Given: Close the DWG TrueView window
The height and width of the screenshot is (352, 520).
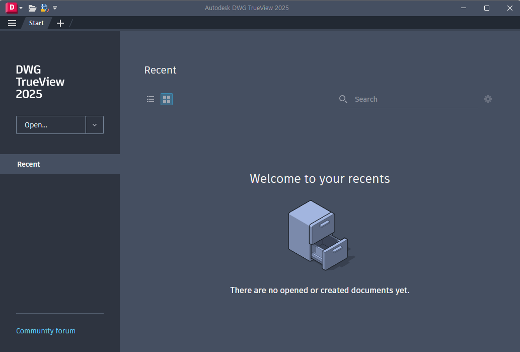Looking at the screenshot, I should 510,8.
